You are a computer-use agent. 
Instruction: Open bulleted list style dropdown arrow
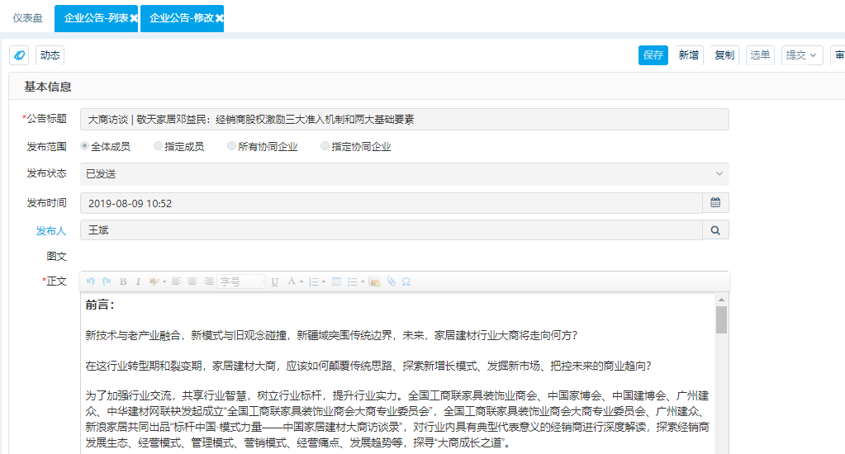tap(363, 282)
